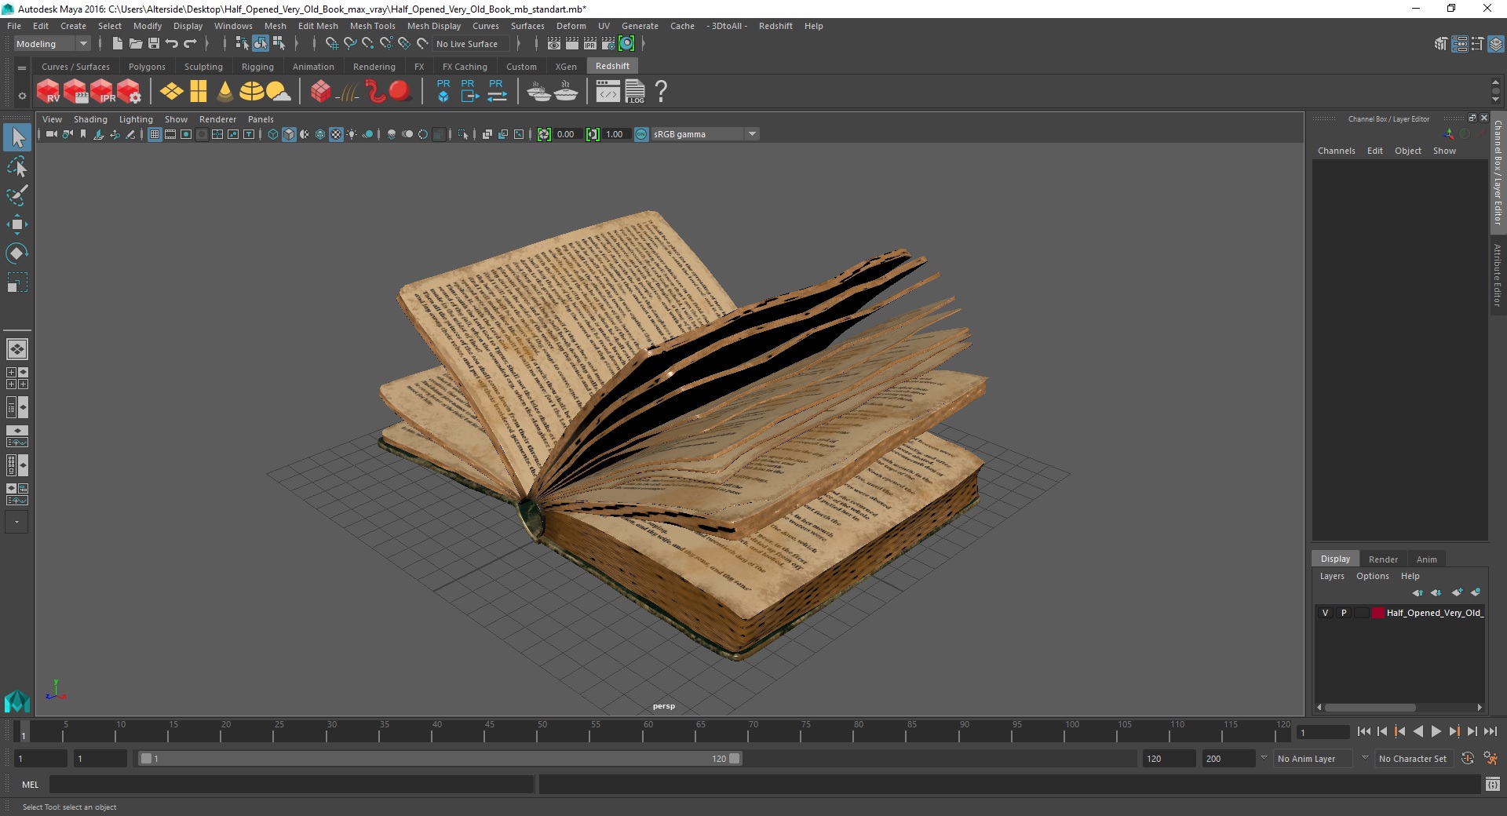This screenshot has height=816, width=1507.
Task: Click the MEL command input field
Action: 292,784
